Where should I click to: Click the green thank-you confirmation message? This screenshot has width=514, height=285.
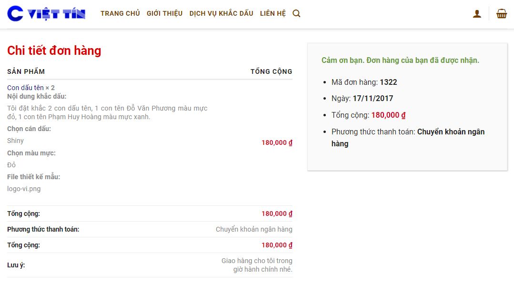(x=400, y=61)
